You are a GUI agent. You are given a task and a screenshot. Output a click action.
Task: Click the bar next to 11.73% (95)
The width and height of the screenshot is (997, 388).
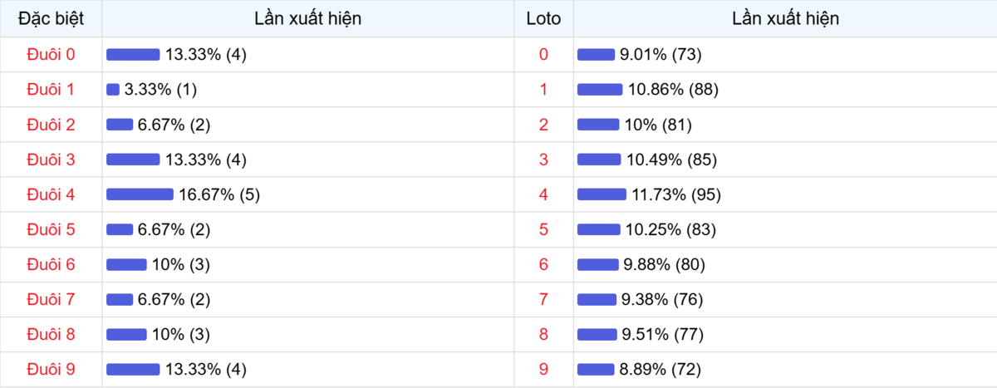[x=602, y=194]
